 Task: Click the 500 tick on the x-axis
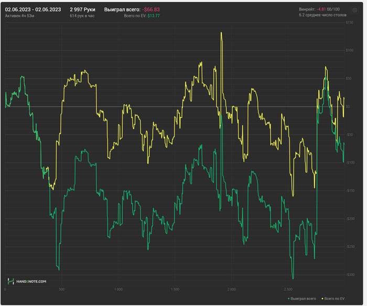(x=61, y=289)
